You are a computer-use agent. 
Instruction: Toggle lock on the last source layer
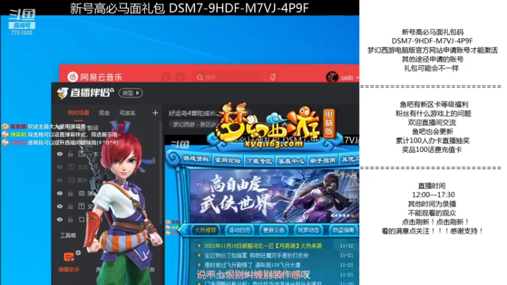click(70, 219)
